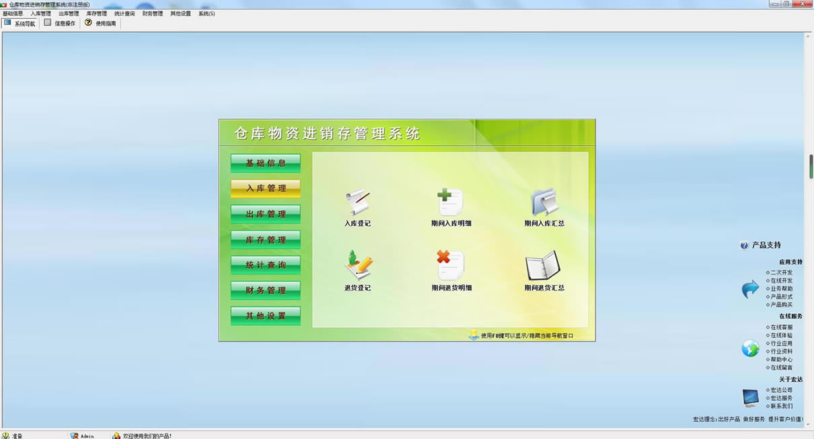The height and width of the screenshot is (439, 814).
Task: Open 期间入库明细 green plus icon
Action: click(451, 202)
